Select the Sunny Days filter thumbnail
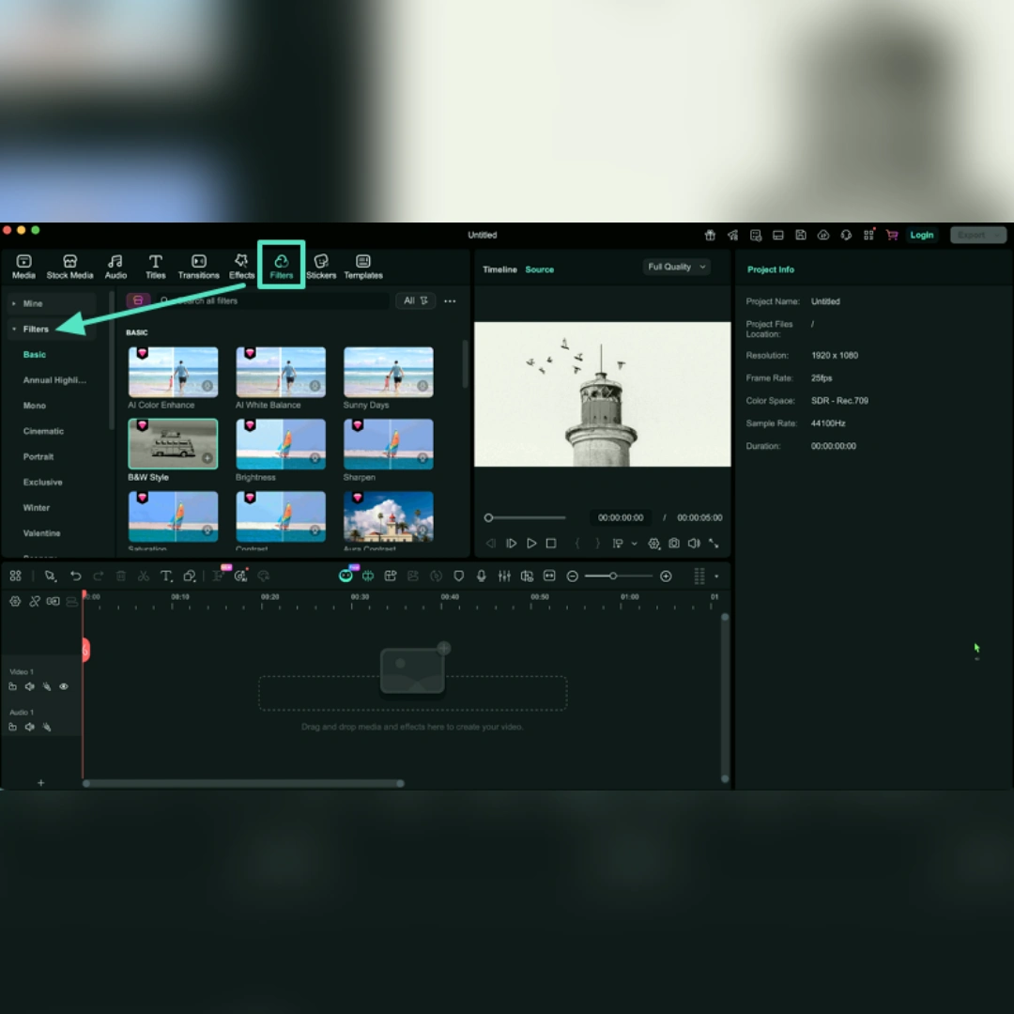 coord(388,373)
